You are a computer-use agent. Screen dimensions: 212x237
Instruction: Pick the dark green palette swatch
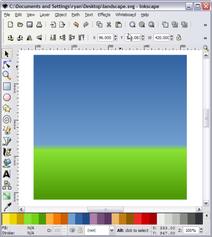[42, 219]
